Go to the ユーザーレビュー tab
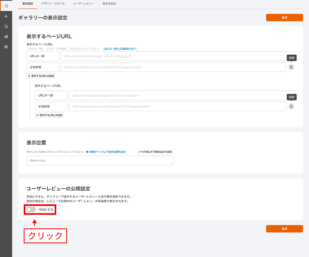The width and height of the screenshot is (309, 257). point(84,3)
